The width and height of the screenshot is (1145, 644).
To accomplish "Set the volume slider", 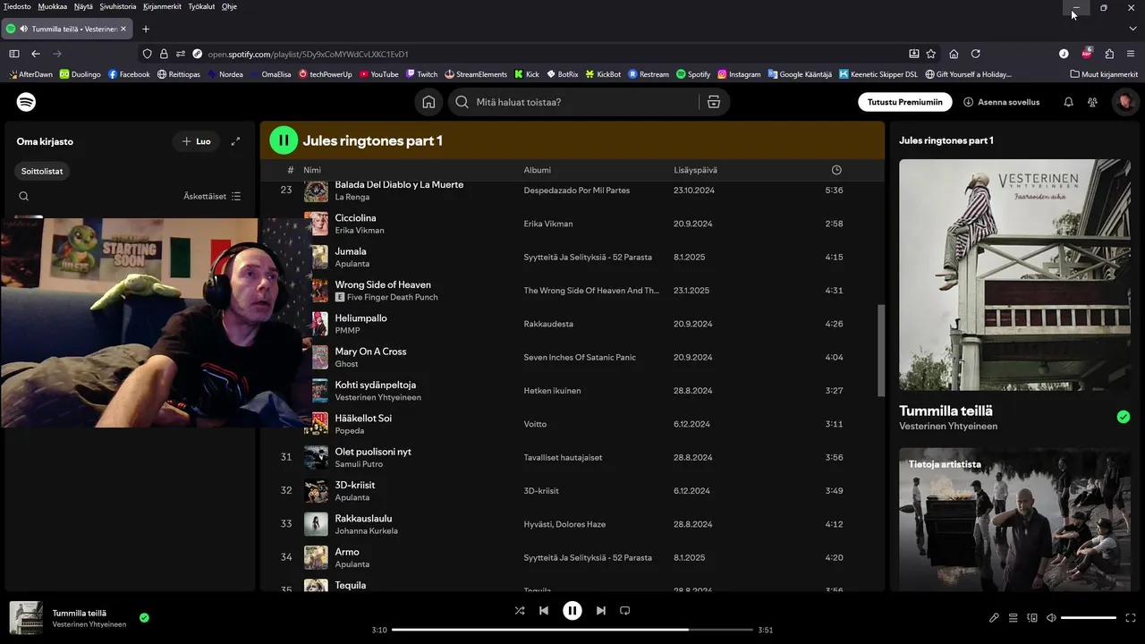I will click(x=1089, y=618).
